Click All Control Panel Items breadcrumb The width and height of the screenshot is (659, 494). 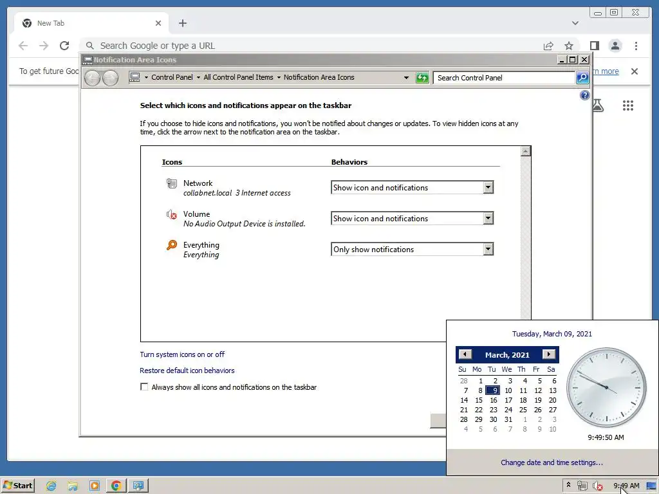238,77
